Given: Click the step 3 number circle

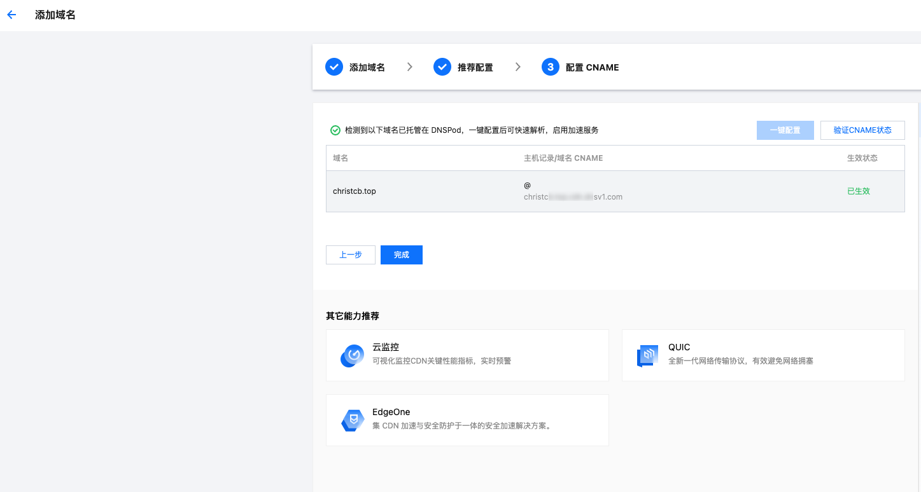Looking at the screenshot, I should coord(551,67).
